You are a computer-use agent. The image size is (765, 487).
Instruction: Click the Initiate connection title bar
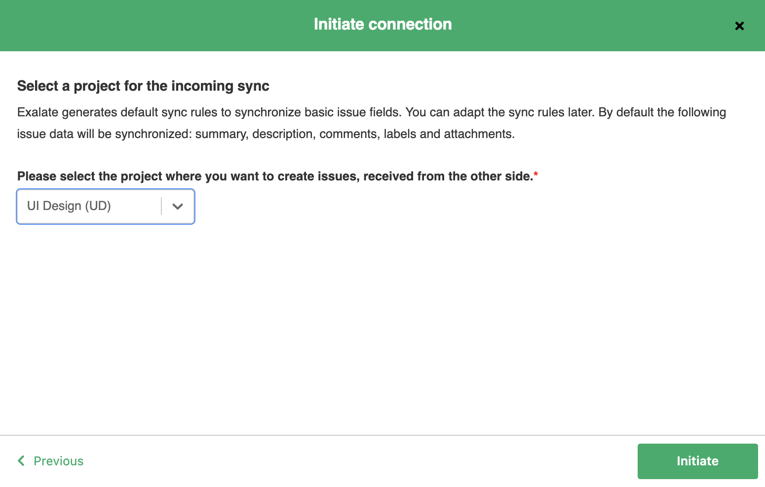(382, 24)
